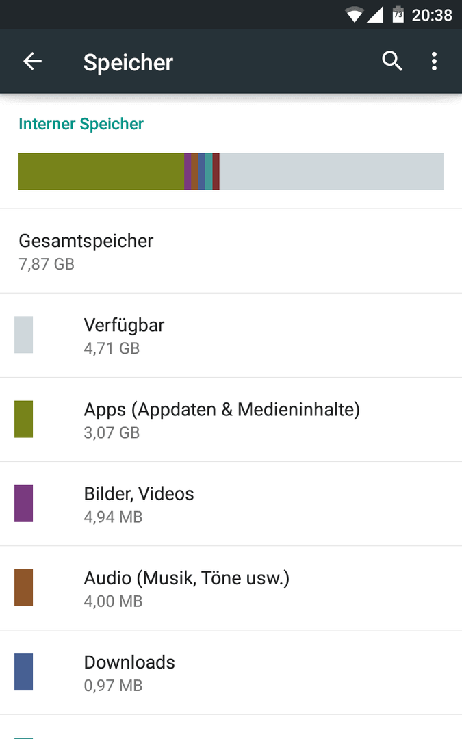462x739 pixels.
Task: Open the three-dot overflow menu
Action: click(434, 62)
